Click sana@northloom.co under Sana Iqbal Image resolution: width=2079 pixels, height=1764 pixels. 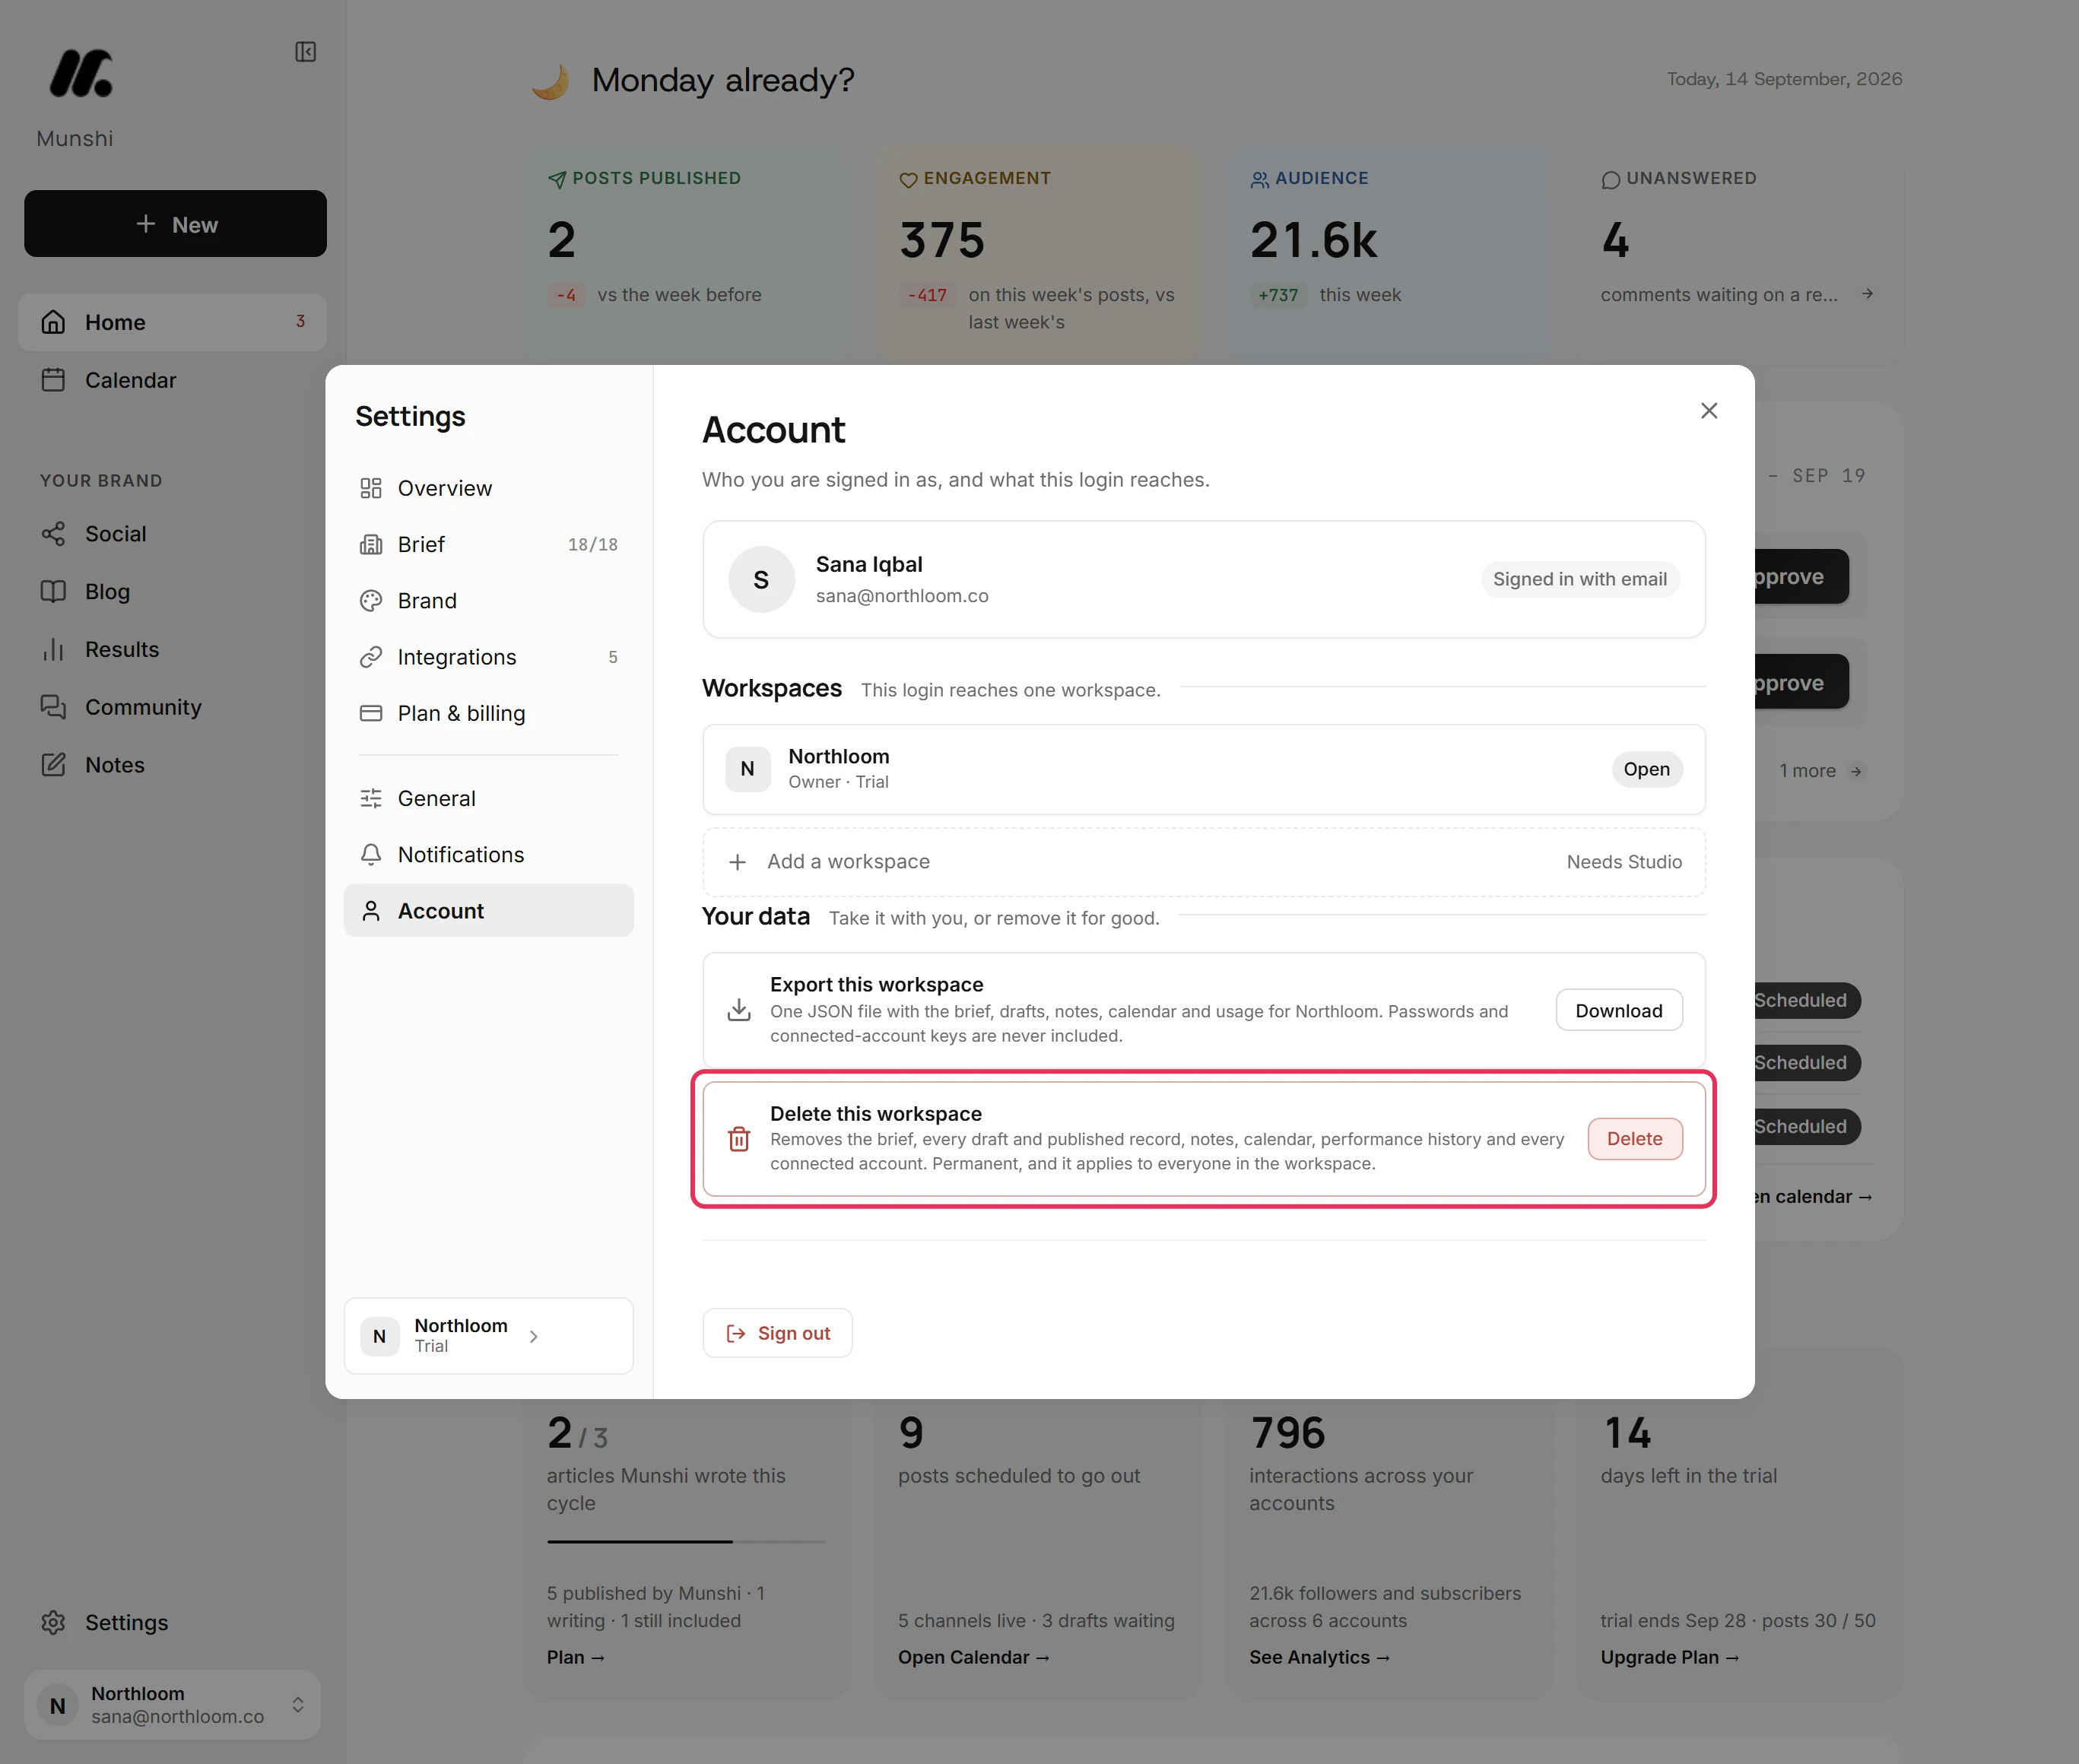click(x=902, y=596)
